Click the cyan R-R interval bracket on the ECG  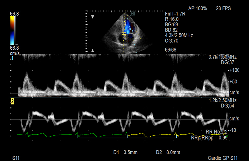click(102, 138)
